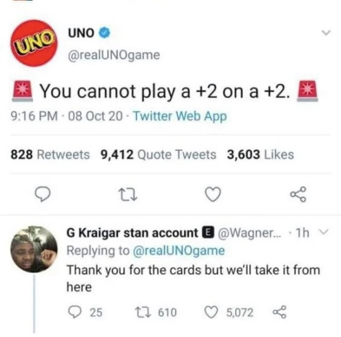View the 828 Retweets list
Image resolution: width=341 pixels, height=337 pixels.
pos(50,155)
